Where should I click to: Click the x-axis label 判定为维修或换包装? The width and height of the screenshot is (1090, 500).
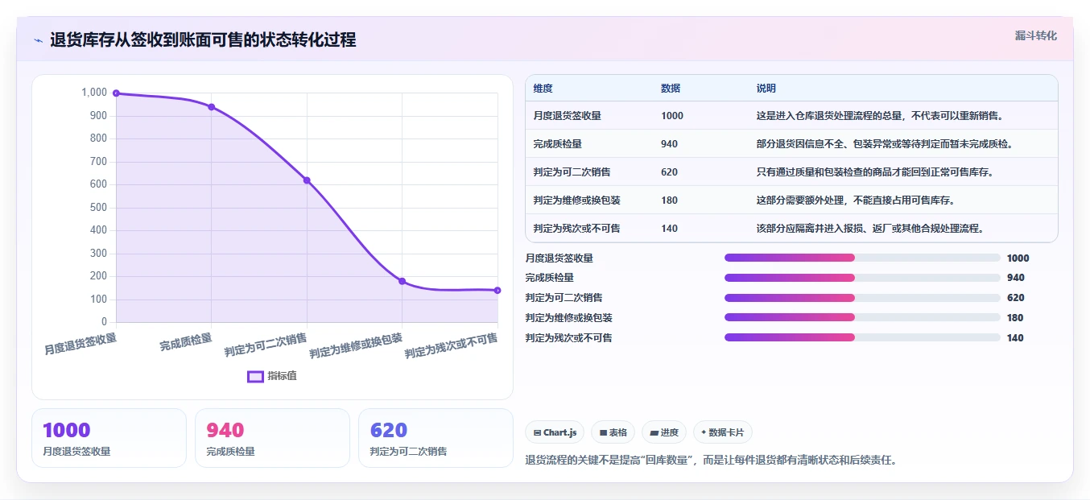pyautogui.click(x=356, y=345)
